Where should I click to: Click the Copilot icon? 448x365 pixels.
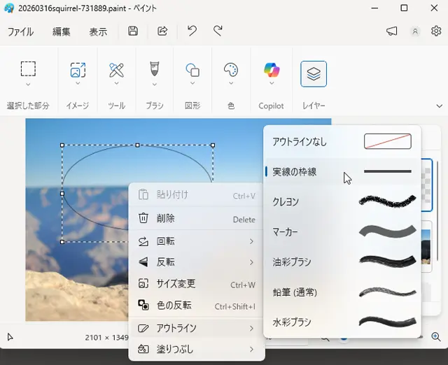[272, 70]
